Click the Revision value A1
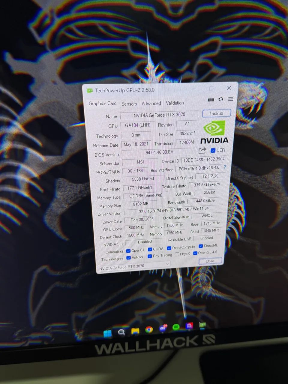The image size is (288, 384). pos(187,124)
